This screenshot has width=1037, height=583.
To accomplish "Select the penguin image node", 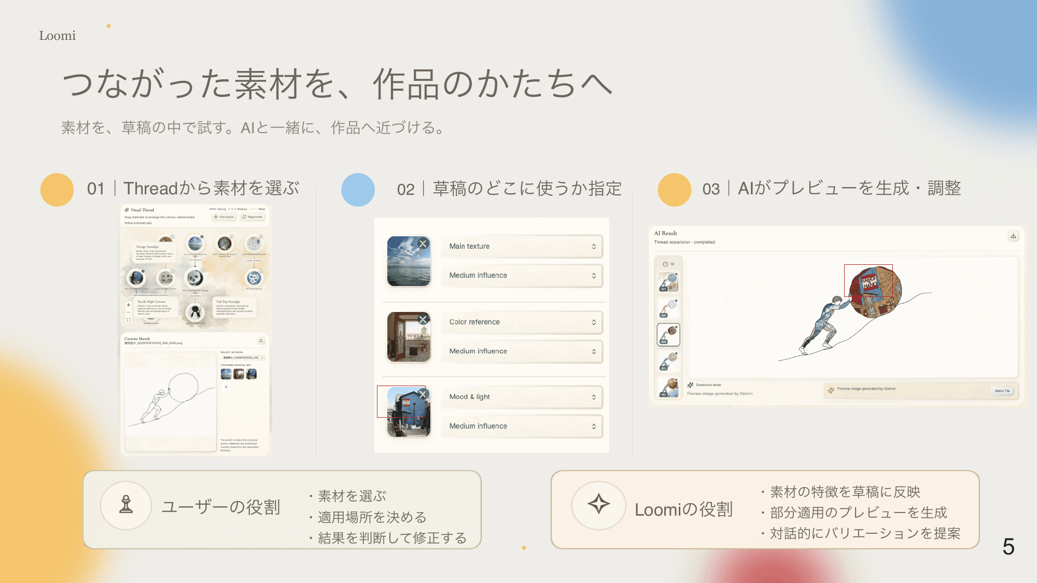I will tap(195, 312).
